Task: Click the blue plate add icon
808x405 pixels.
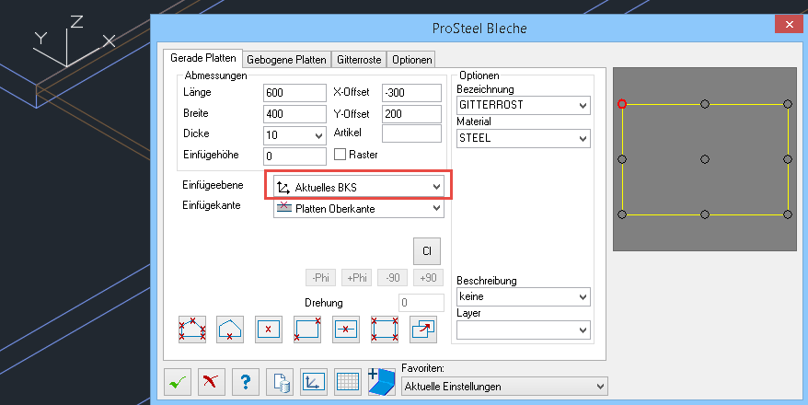Action: [382, 382]
